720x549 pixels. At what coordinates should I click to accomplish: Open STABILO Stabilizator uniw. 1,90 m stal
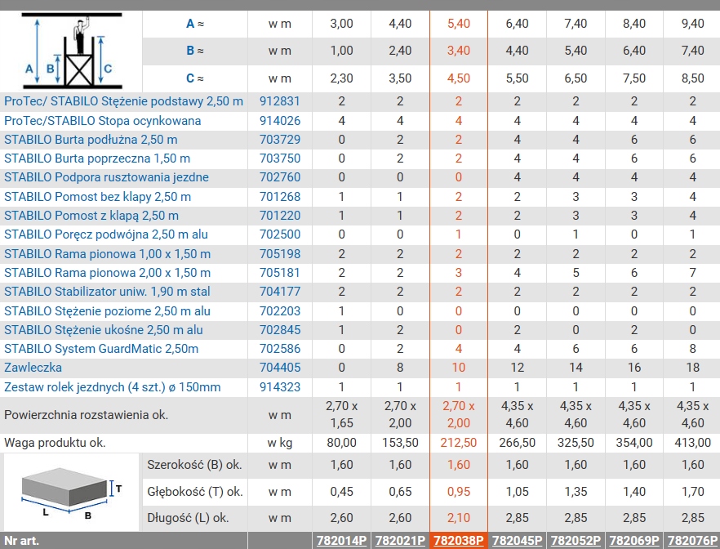107,292
